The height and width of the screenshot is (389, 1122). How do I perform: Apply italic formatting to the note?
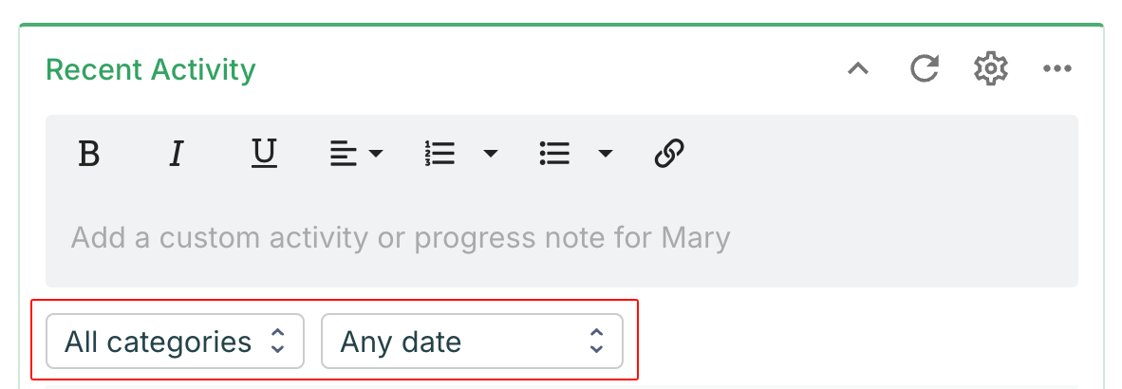click(x=176, y=154)
